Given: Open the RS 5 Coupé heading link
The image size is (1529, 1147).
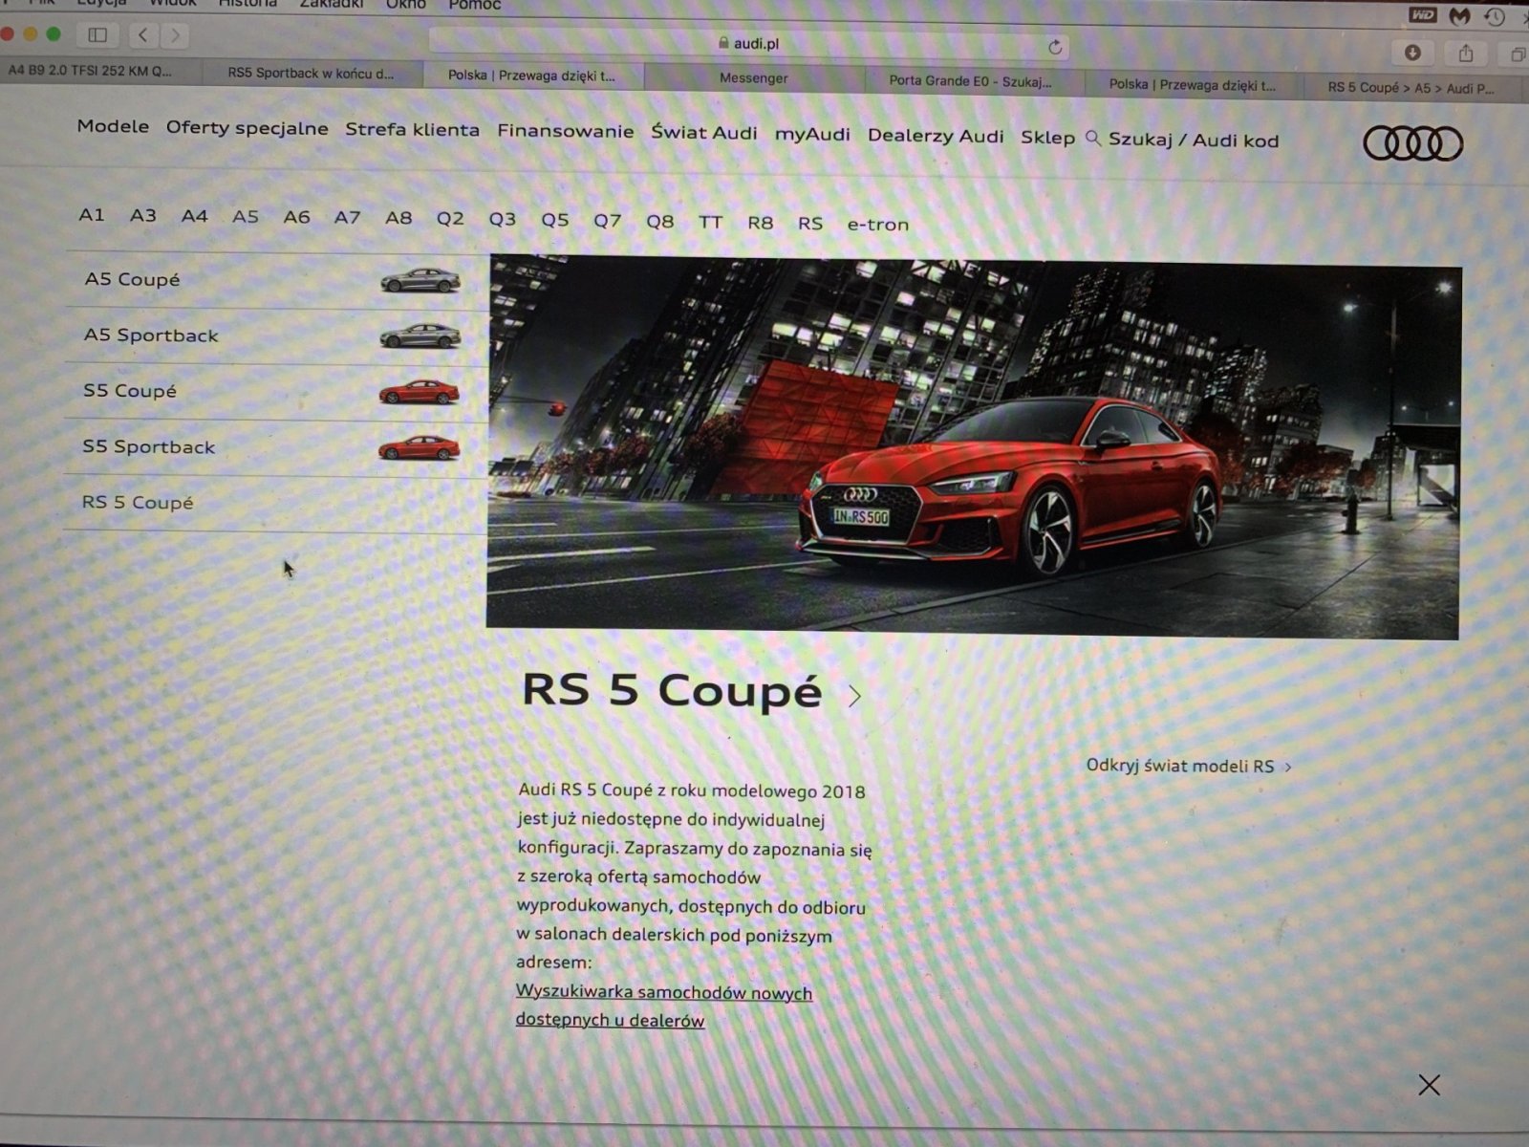Looking at the screenshot, I should click(x=672, y=690).
